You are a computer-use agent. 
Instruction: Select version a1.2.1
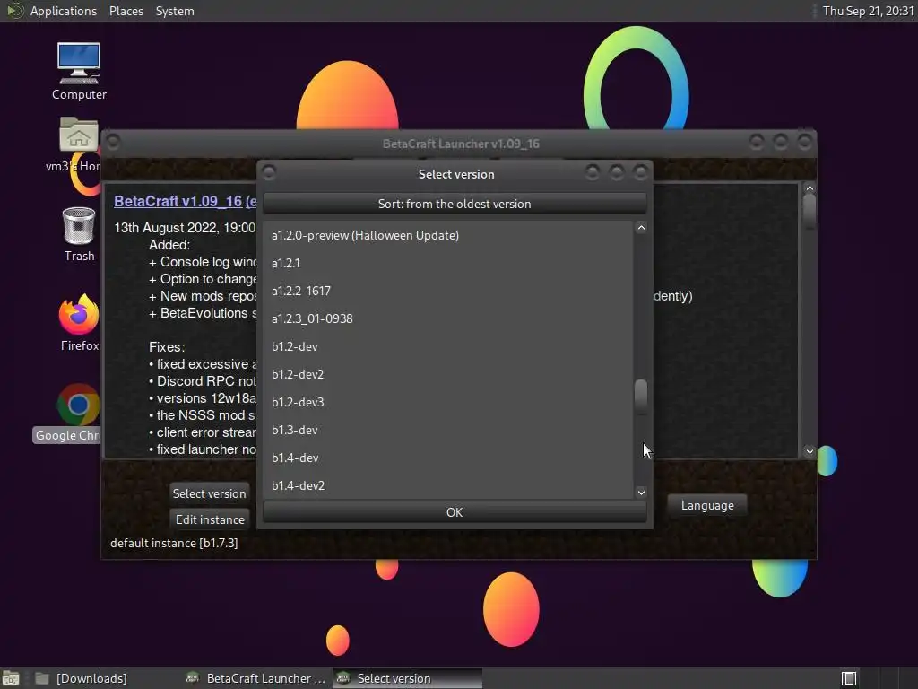click(x=448, y=263)
